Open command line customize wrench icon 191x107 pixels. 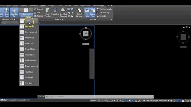click(x=44, y=97)
